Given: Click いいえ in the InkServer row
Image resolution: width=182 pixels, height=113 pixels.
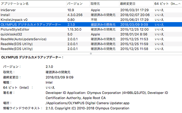Looking at the screenshot, I should [159, 10].
